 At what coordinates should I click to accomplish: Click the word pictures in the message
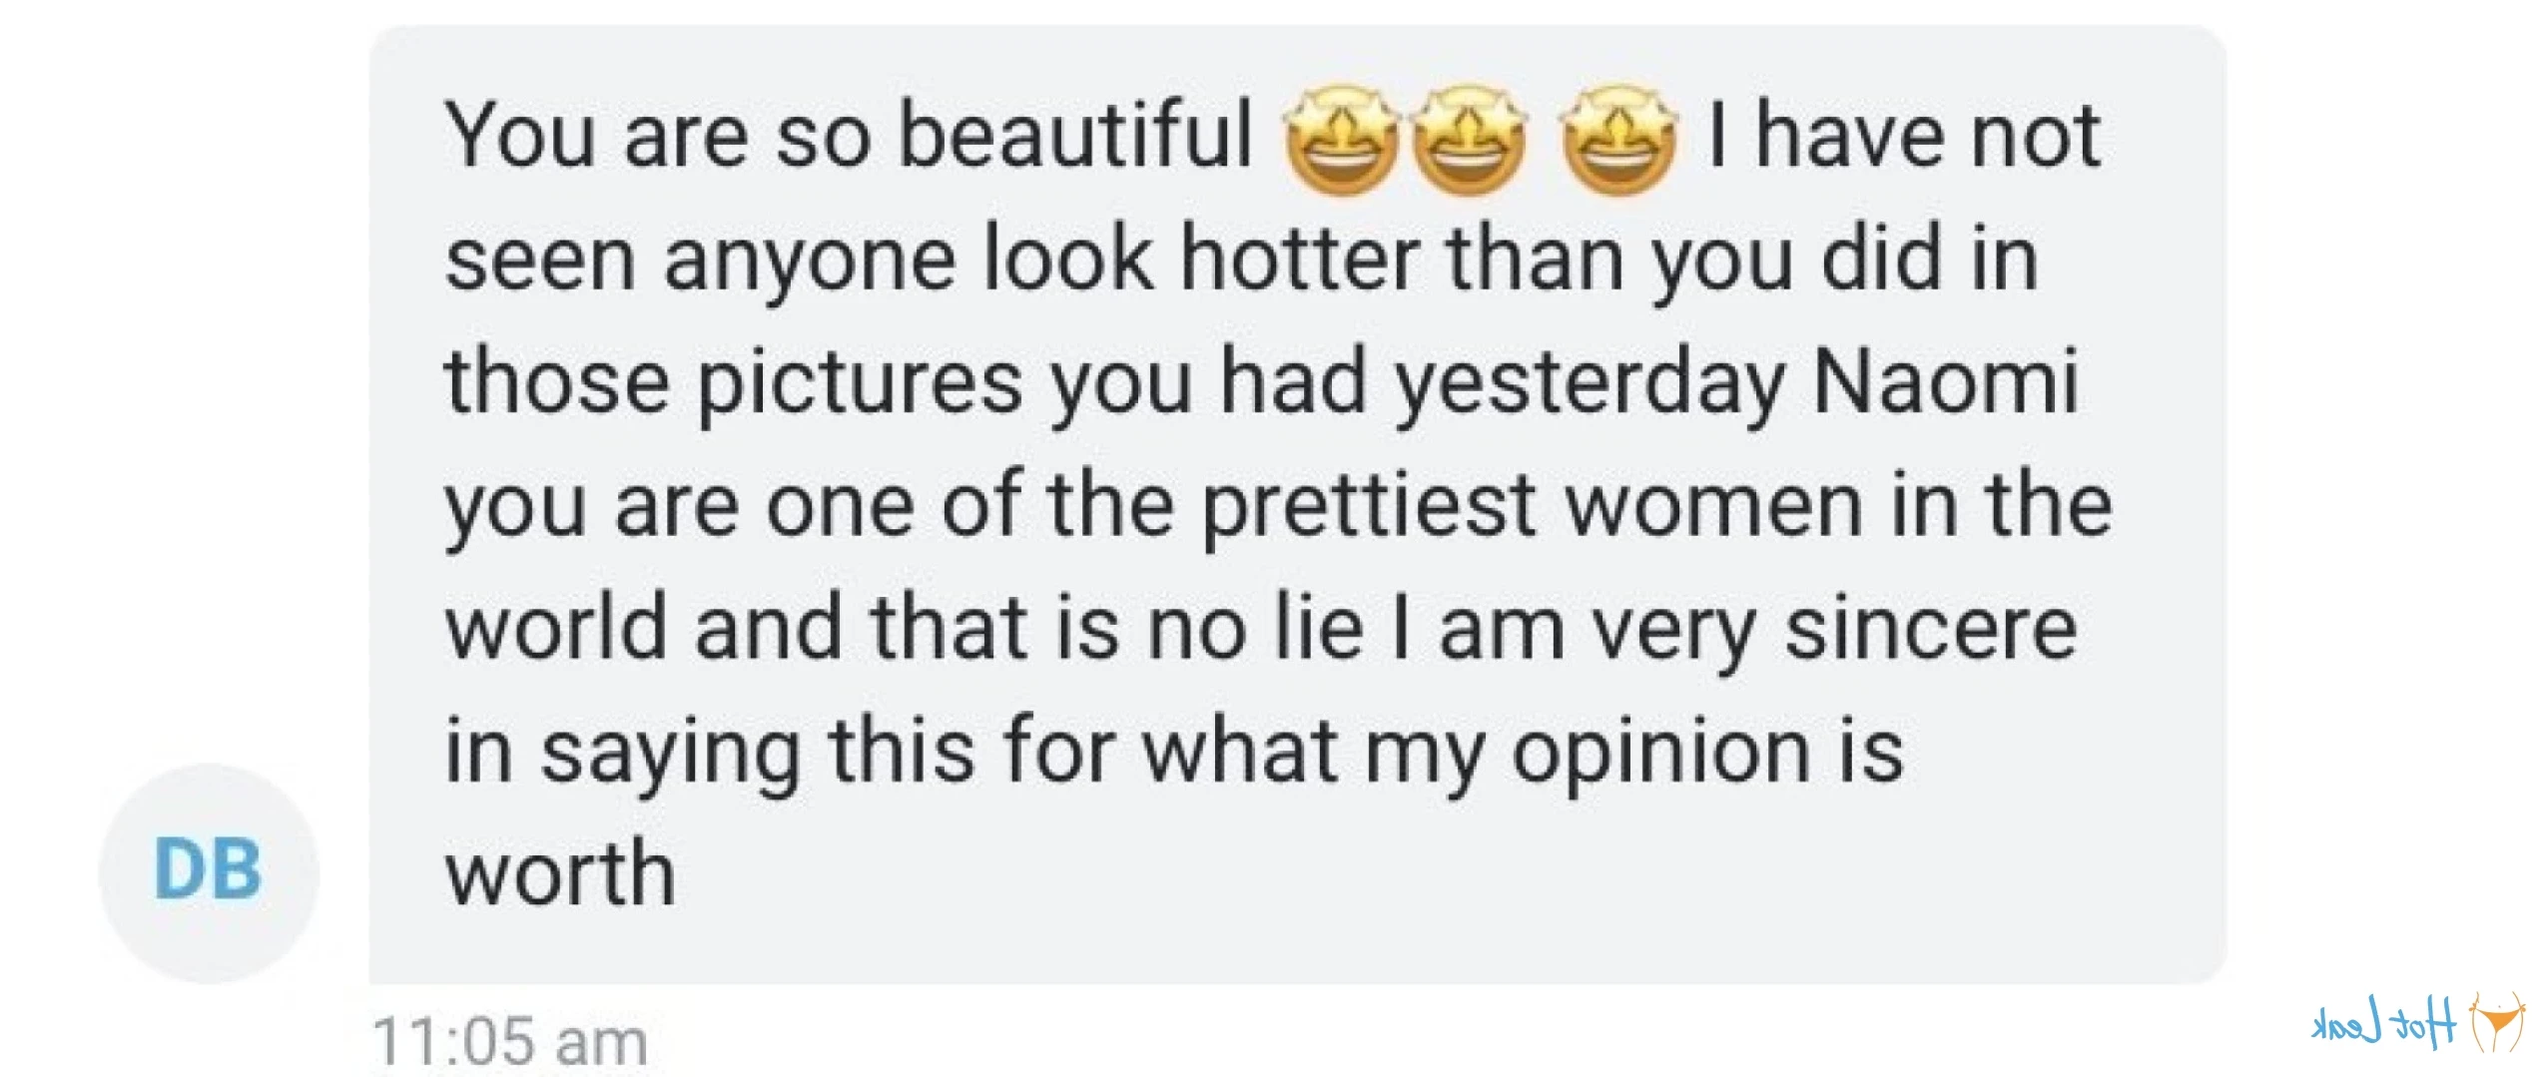[860, 387]
